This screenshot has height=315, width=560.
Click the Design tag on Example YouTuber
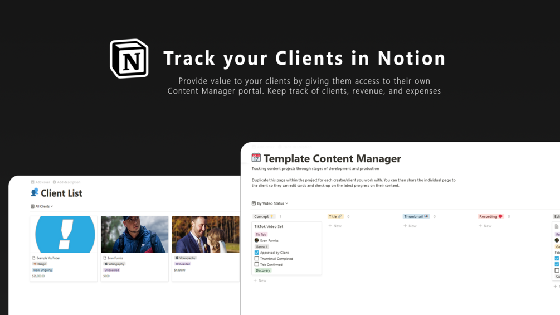[x=40, y=264]
